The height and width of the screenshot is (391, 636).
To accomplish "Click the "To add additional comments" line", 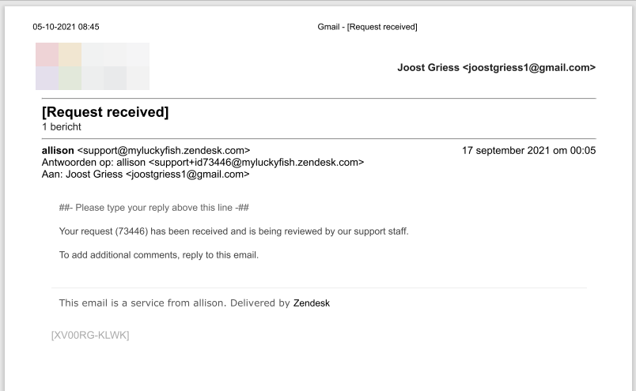I will pyautogui.click(x=159, y=255).
